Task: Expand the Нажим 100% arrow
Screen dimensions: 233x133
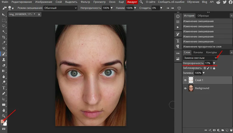Action: tap(135, 8)
